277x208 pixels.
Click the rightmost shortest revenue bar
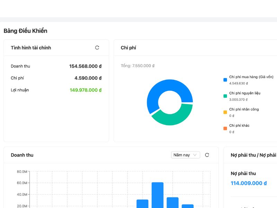pos(187,206)
